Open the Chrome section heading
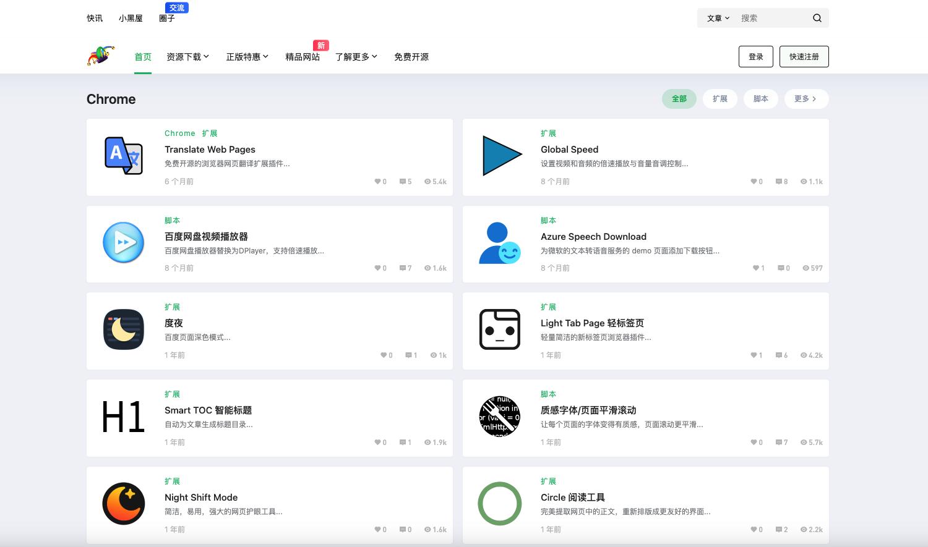 point(111,99)
